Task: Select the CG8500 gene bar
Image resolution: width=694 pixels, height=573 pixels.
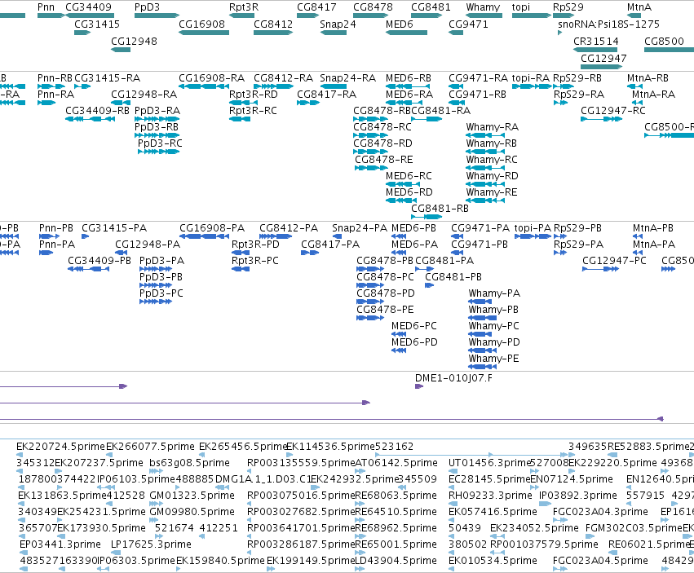Action: (x=670, y=50)
